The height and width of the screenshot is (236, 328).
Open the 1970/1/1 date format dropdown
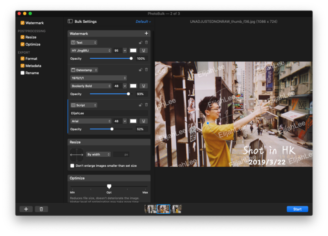(98, 78)
